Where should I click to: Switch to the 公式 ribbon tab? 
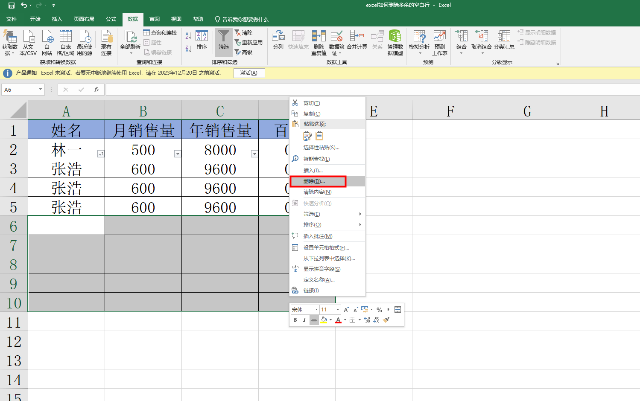111,19
